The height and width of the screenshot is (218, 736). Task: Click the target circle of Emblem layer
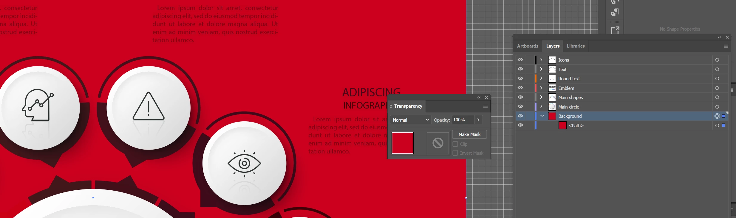tap(717, 88)
